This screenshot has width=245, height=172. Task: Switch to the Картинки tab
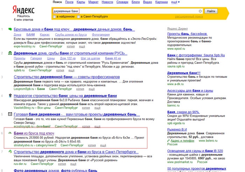click(161, 2)
